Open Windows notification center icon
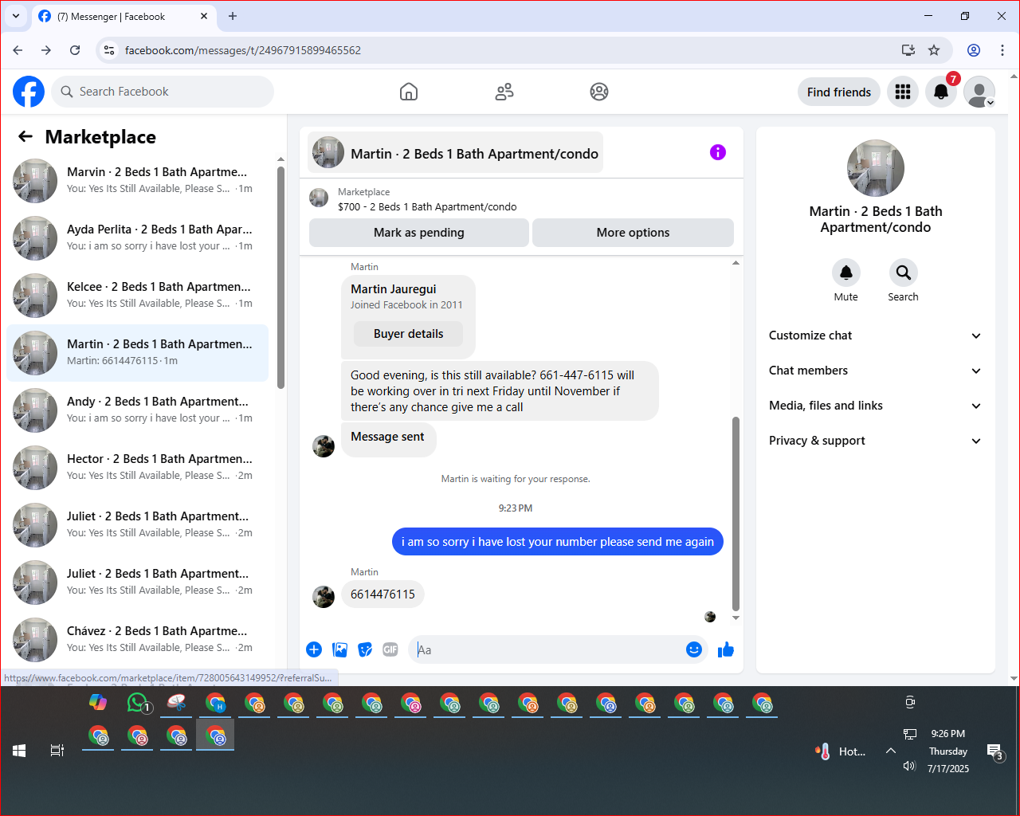 click(x=994, y=751)
